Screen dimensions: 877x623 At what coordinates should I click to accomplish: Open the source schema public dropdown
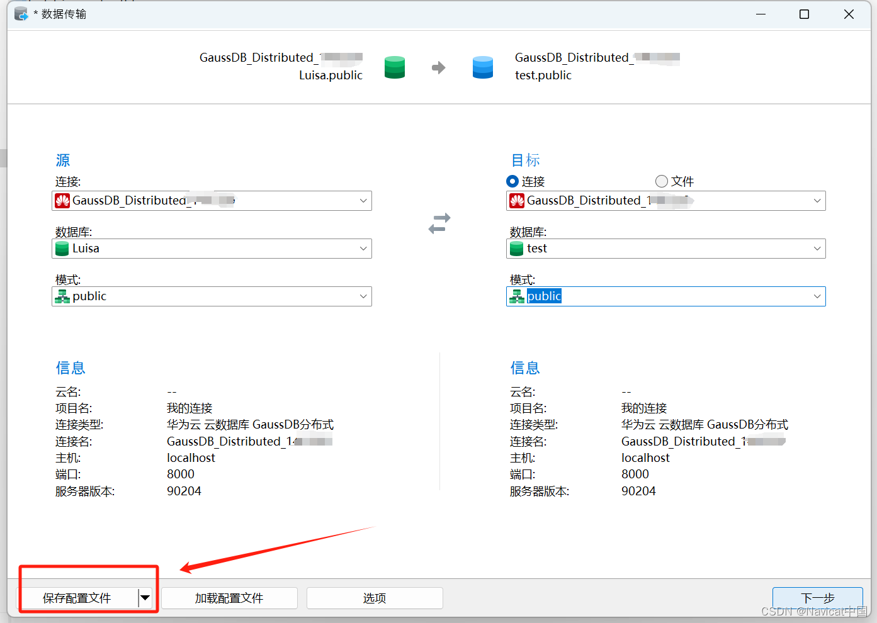363,296
